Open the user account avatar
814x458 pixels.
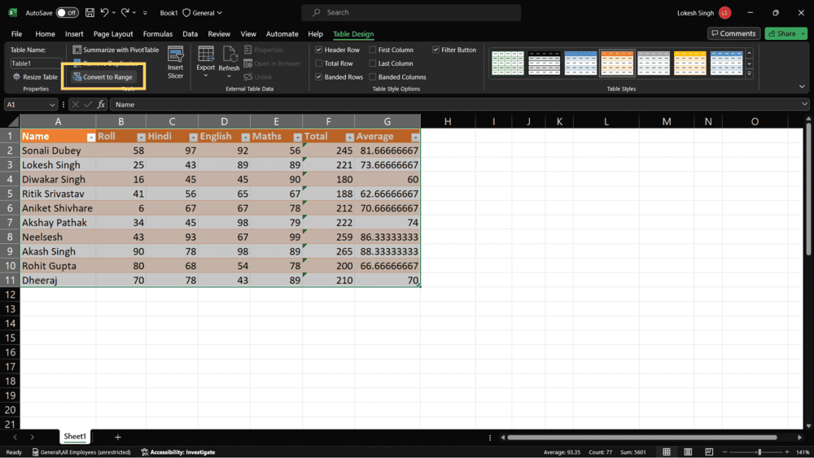725,12
